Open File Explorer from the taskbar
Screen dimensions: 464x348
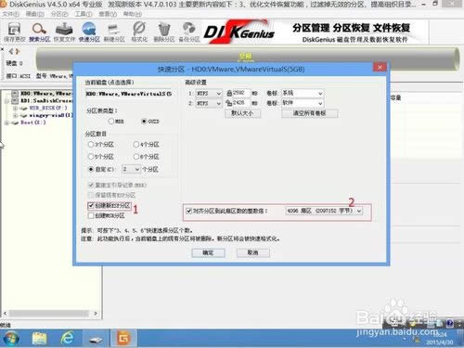pyautogui.click(x=39, y=338)
